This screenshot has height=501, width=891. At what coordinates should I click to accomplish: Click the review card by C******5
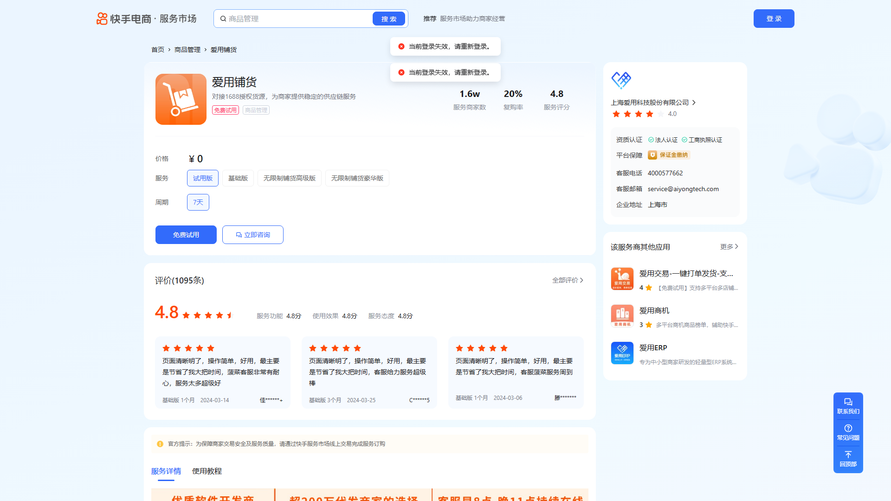pos(369,373)
